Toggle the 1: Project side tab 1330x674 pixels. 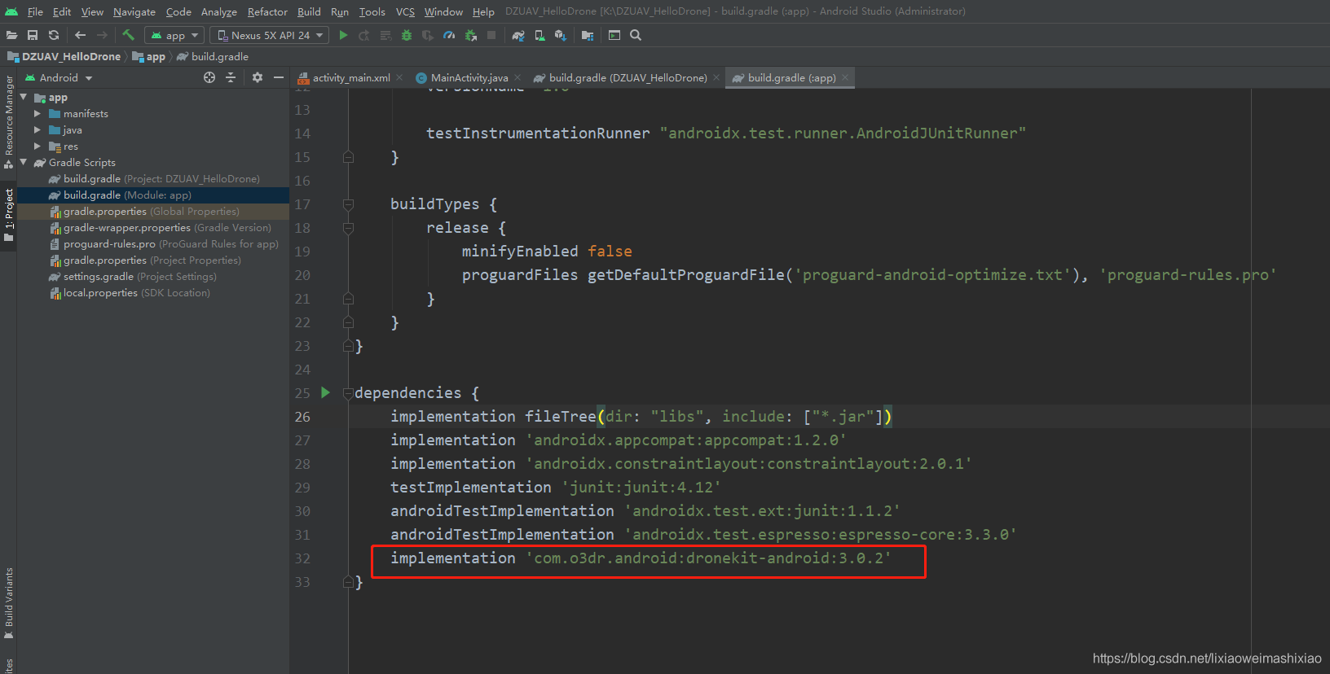click(9, 215)
